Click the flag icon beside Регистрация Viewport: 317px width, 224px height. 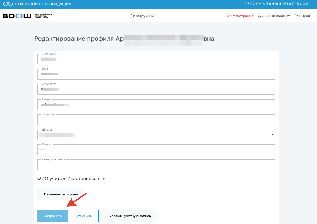[229, 16]
